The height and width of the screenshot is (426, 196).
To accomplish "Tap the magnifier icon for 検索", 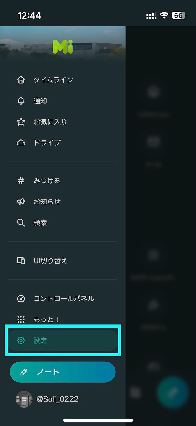I will tap(21, 223).
